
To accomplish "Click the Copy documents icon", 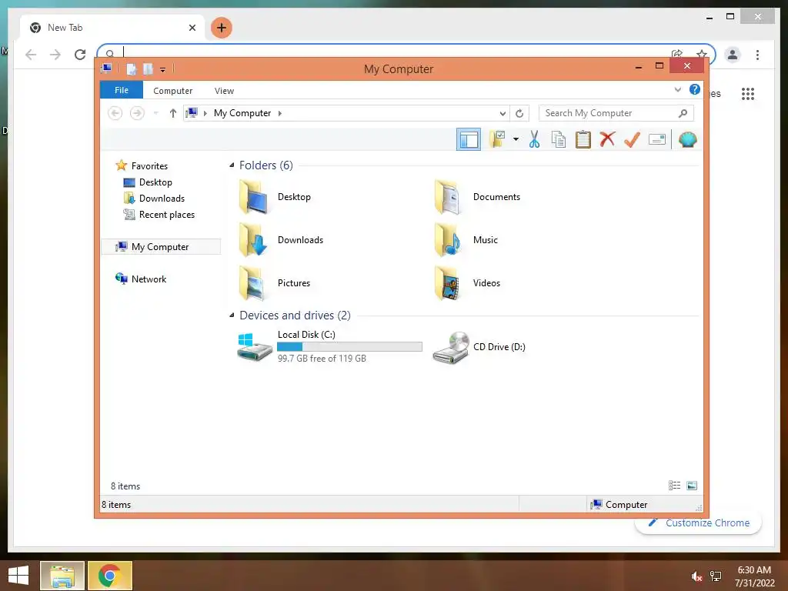I will click(559, 139).
